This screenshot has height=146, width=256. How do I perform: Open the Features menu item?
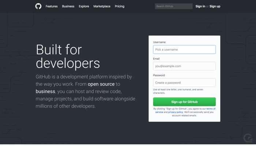point(52,6)
